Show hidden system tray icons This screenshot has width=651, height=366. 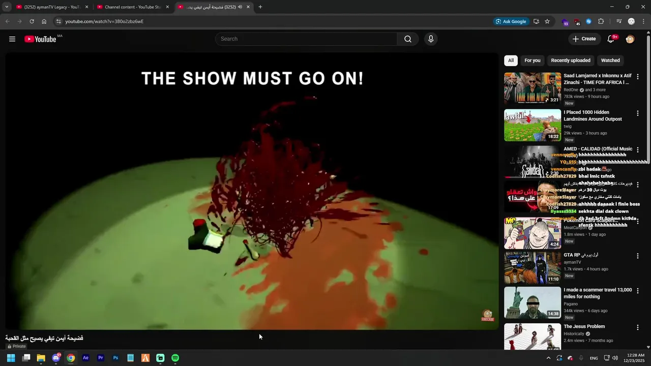(548, 358)
